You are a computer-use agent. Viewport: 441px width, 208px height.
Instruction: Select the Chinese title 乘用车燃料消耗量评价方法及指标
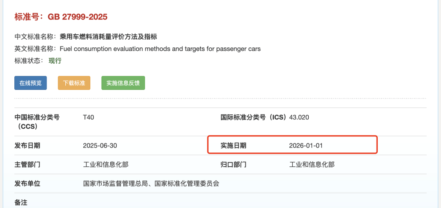tap(109, 37)
